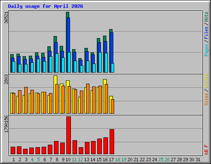Click the blue Files bar for day 8

click(x=56, y=48)
